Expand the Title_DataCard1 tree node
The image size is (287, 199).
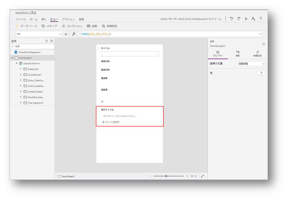coord(20,103)
